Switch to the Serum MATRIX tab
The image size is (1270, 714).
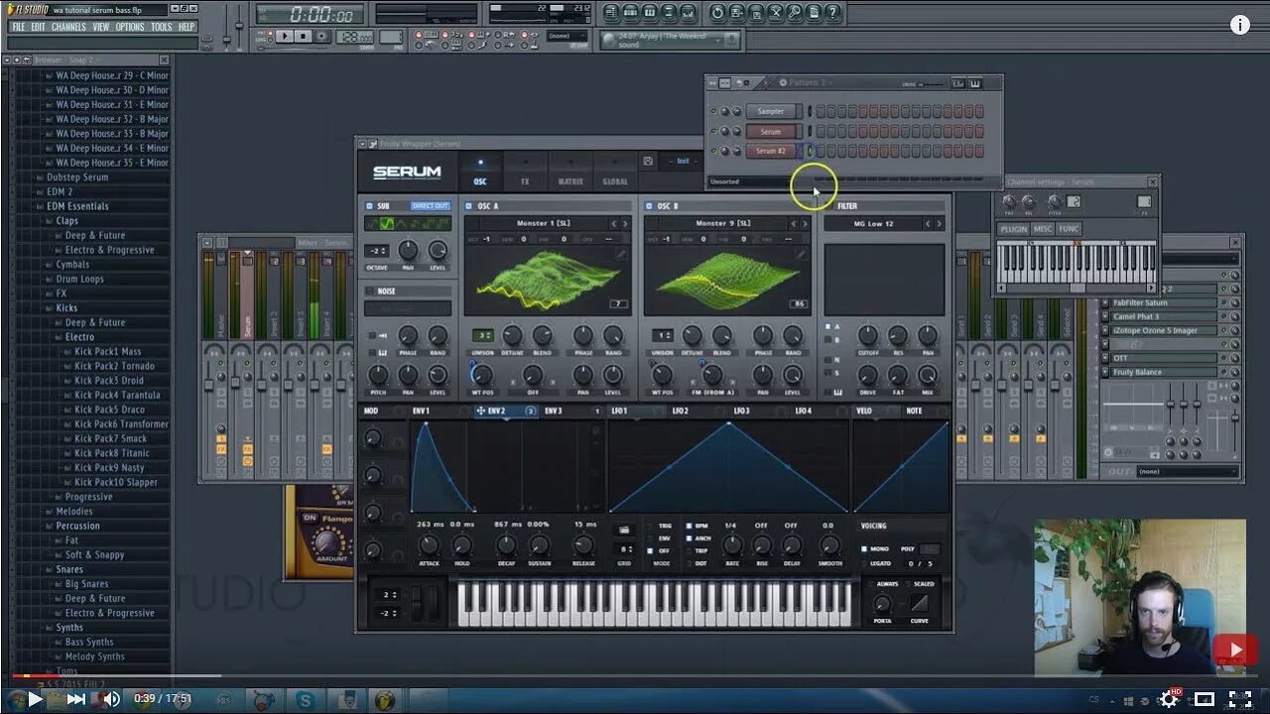point(570,172)
